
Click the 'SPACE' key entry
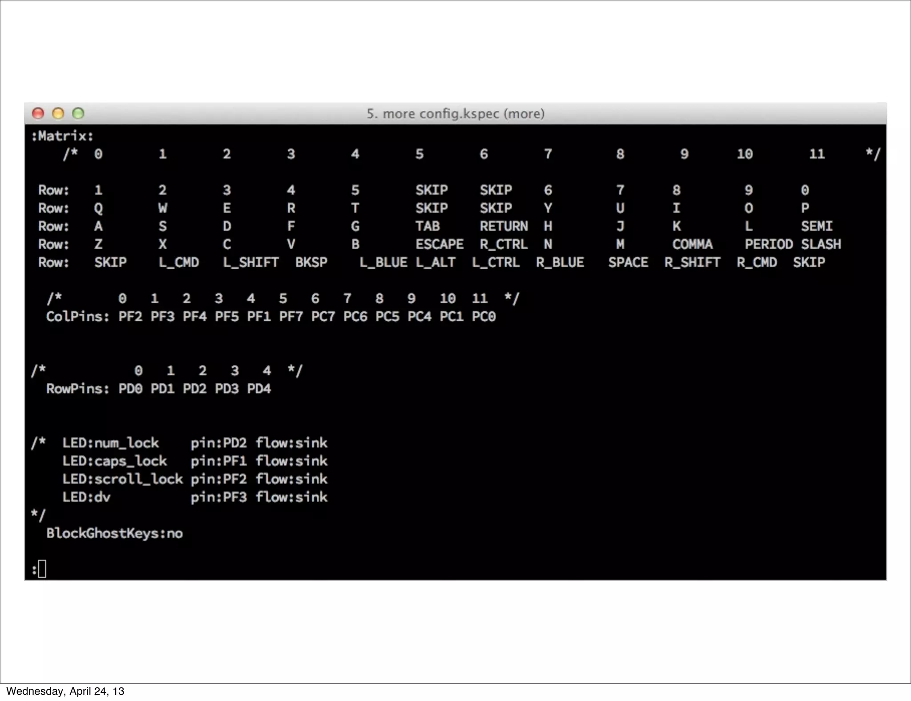(628, 262)
